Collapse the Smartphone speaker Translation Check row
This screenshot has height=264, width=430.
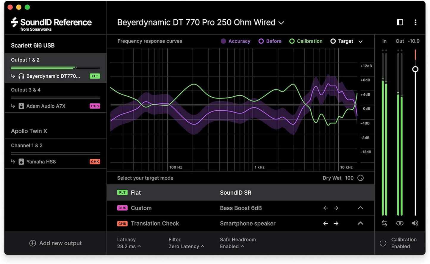(360, 223)
